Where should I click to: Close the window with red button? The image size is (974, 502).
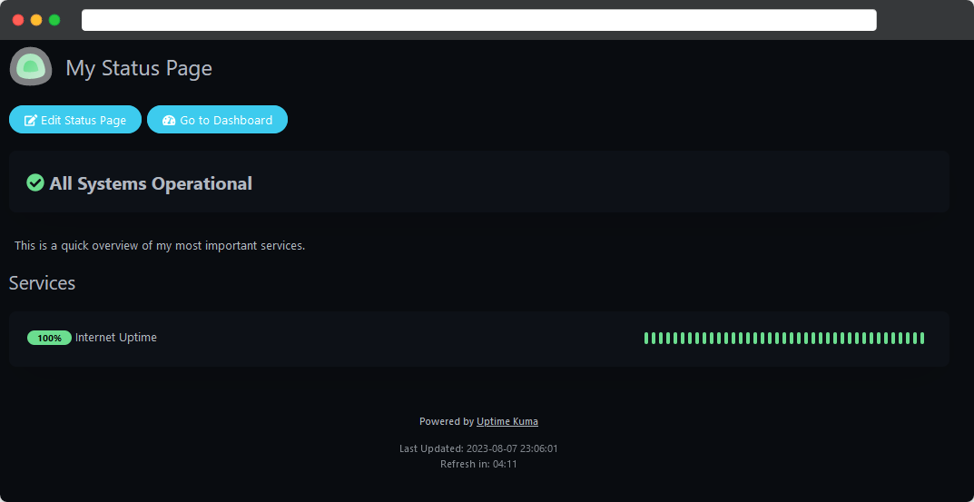coord(18,20)
